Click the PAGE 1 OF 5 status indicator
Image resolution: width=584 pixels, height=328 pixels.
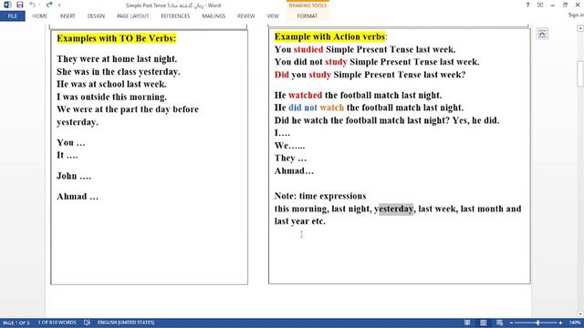16,323
